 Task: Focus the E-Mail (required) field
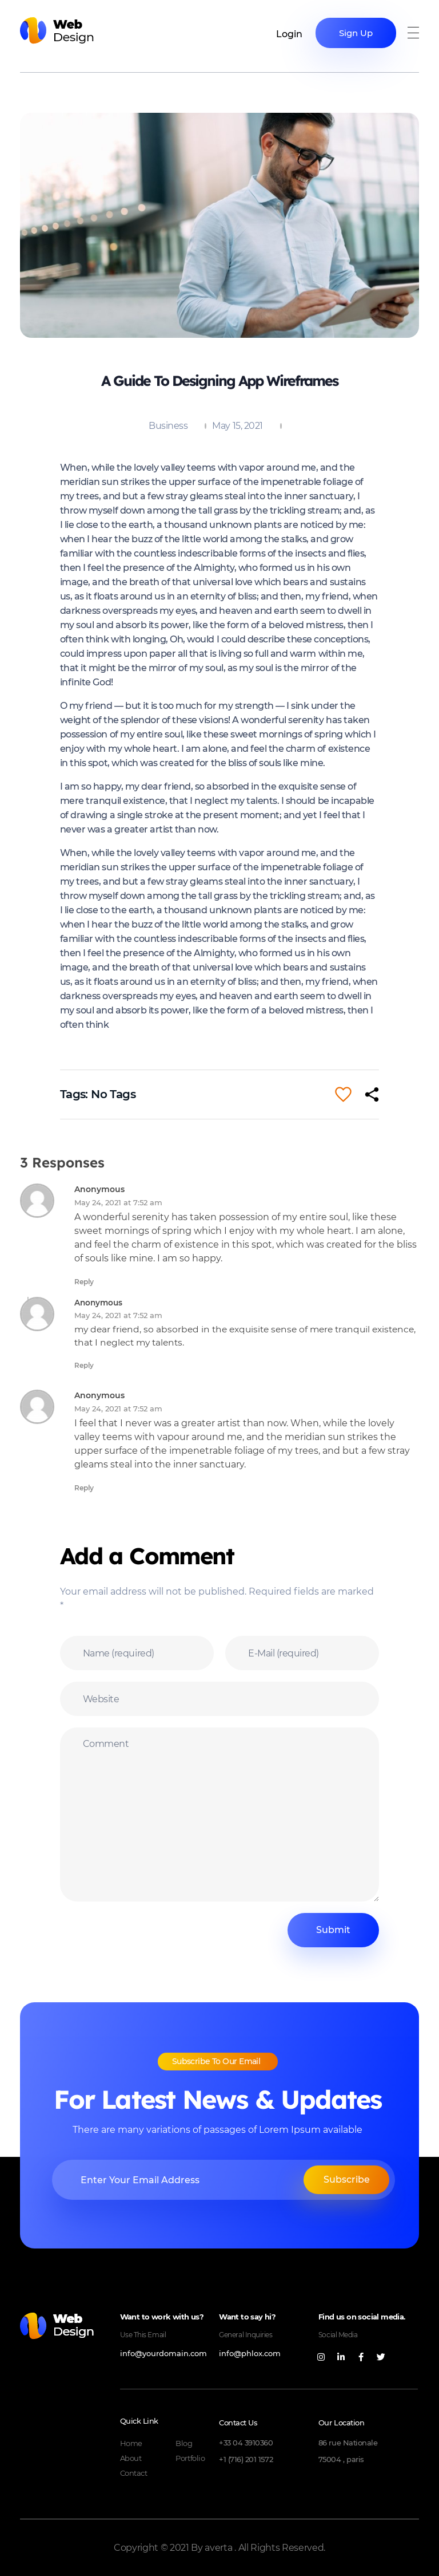[301, 1653]
